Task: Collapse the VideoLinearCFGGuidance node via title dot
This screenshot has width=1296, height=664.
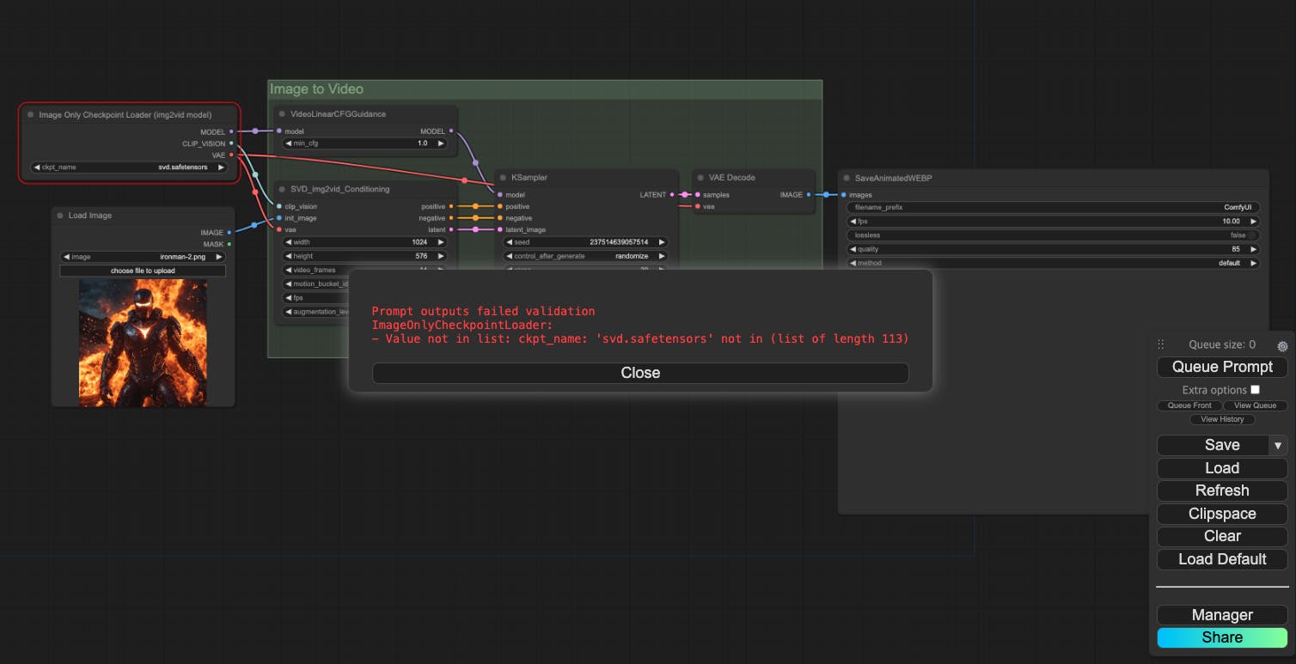Action: (x=282, y=114)
